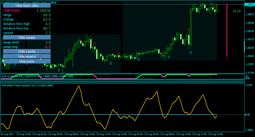This screenshot has height=137, width=255.
Task: Click the distance from low value 90.7
Action: tap(47, 28)
